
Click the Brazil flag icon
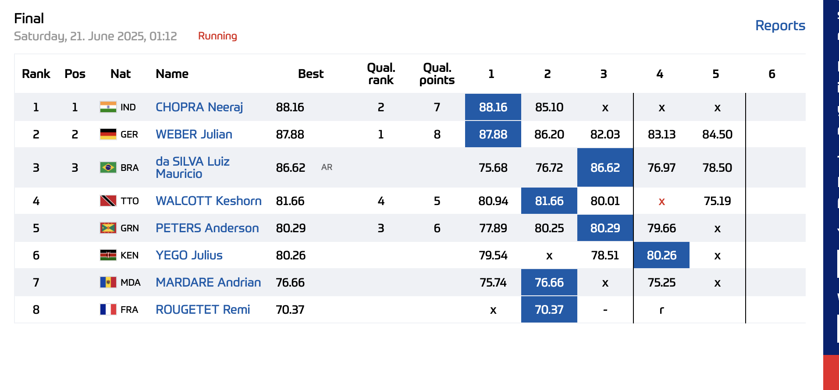point(108,167)
